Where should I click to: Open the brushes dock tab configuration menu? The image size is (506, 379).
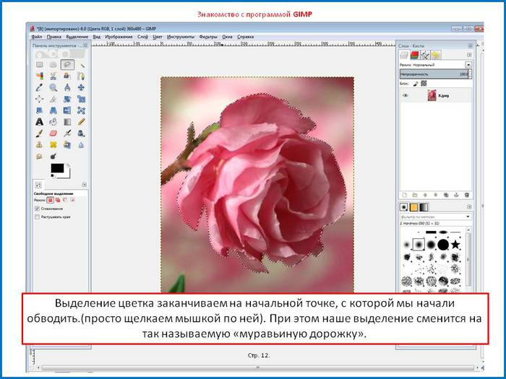pos(469,206)
